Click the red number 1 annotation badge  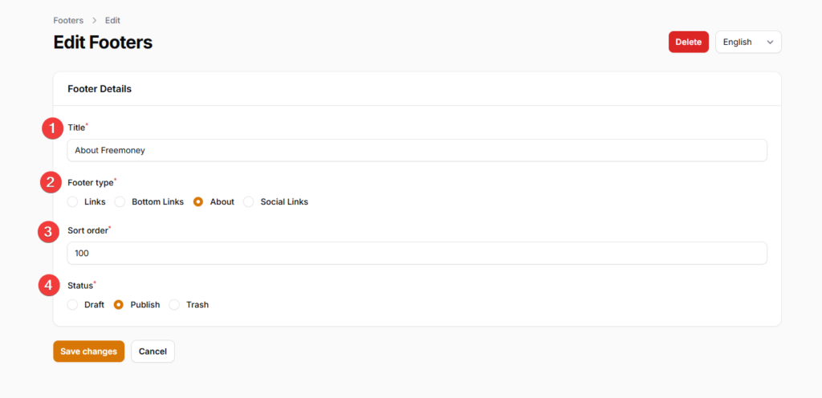(x=52, y=129)
